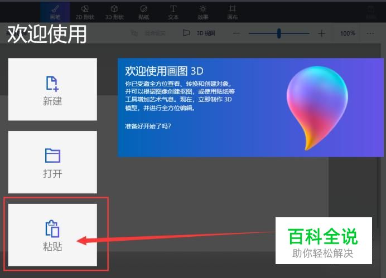386x278 pixels.
Task: Select the 画笔 brushes tab
Action: click(55, 12)
